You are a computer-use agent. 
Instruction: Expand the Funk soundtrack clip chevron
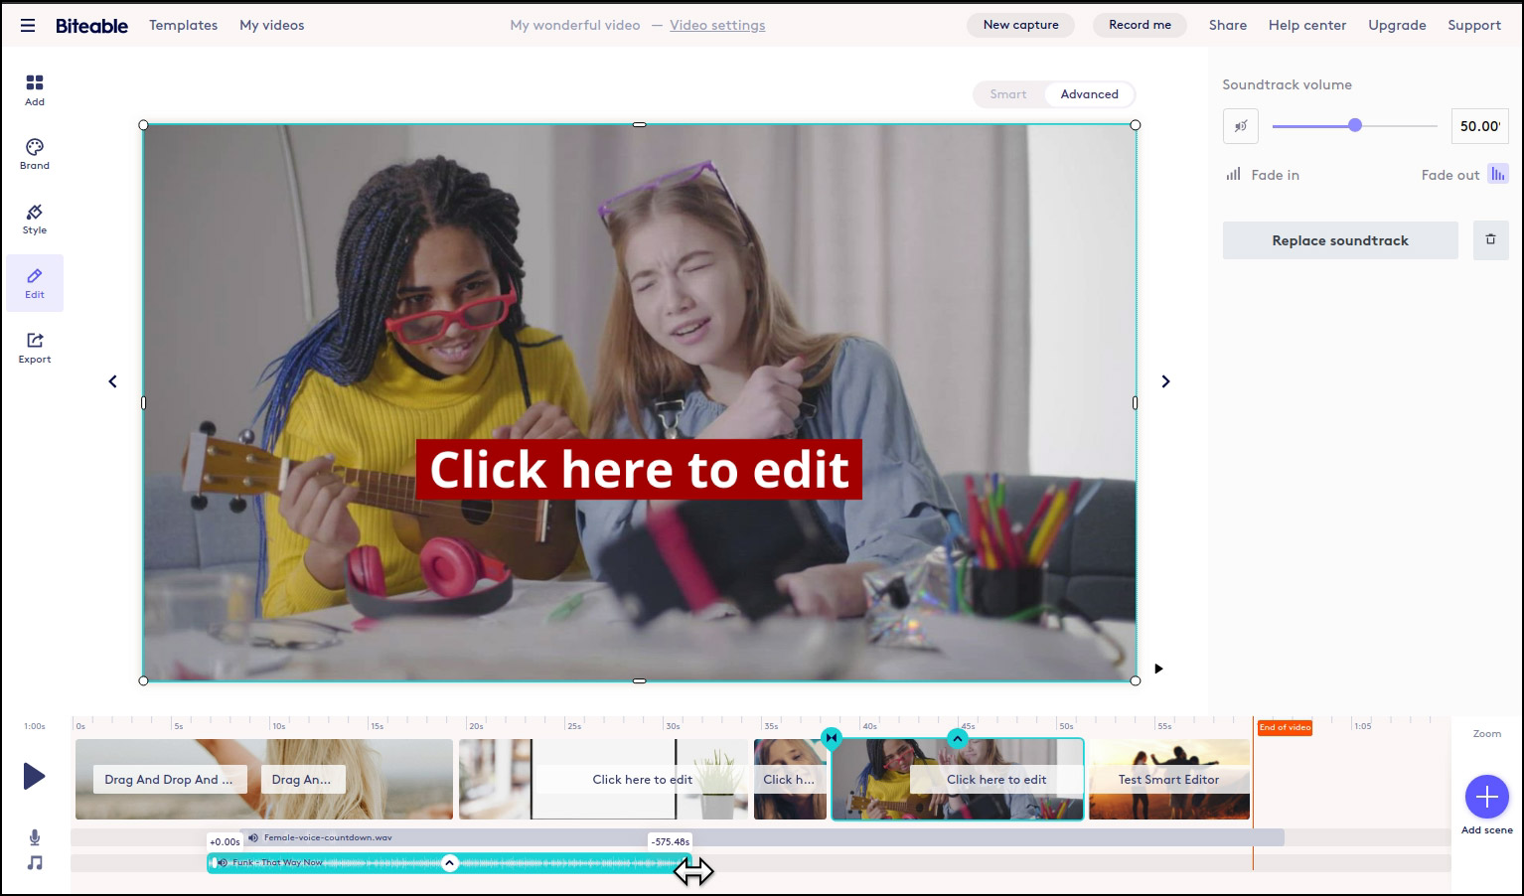[449, 863]
